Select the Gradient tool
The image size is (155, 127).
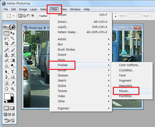(x=13, y=60)
